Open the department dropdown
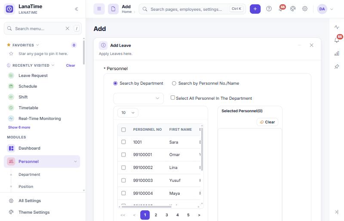The image size is (344, 221). [138, 98]
